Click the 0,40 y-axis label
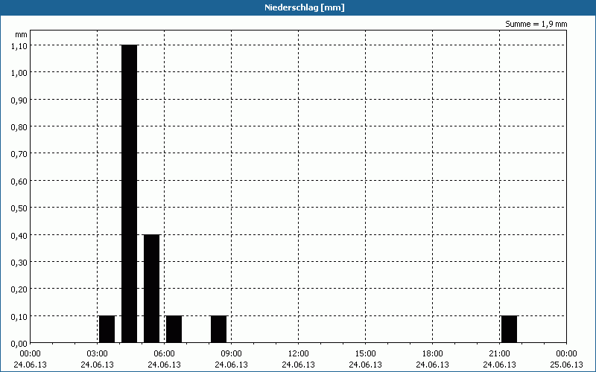This screenshot has width=596, height=372. [x=19, y=235]
